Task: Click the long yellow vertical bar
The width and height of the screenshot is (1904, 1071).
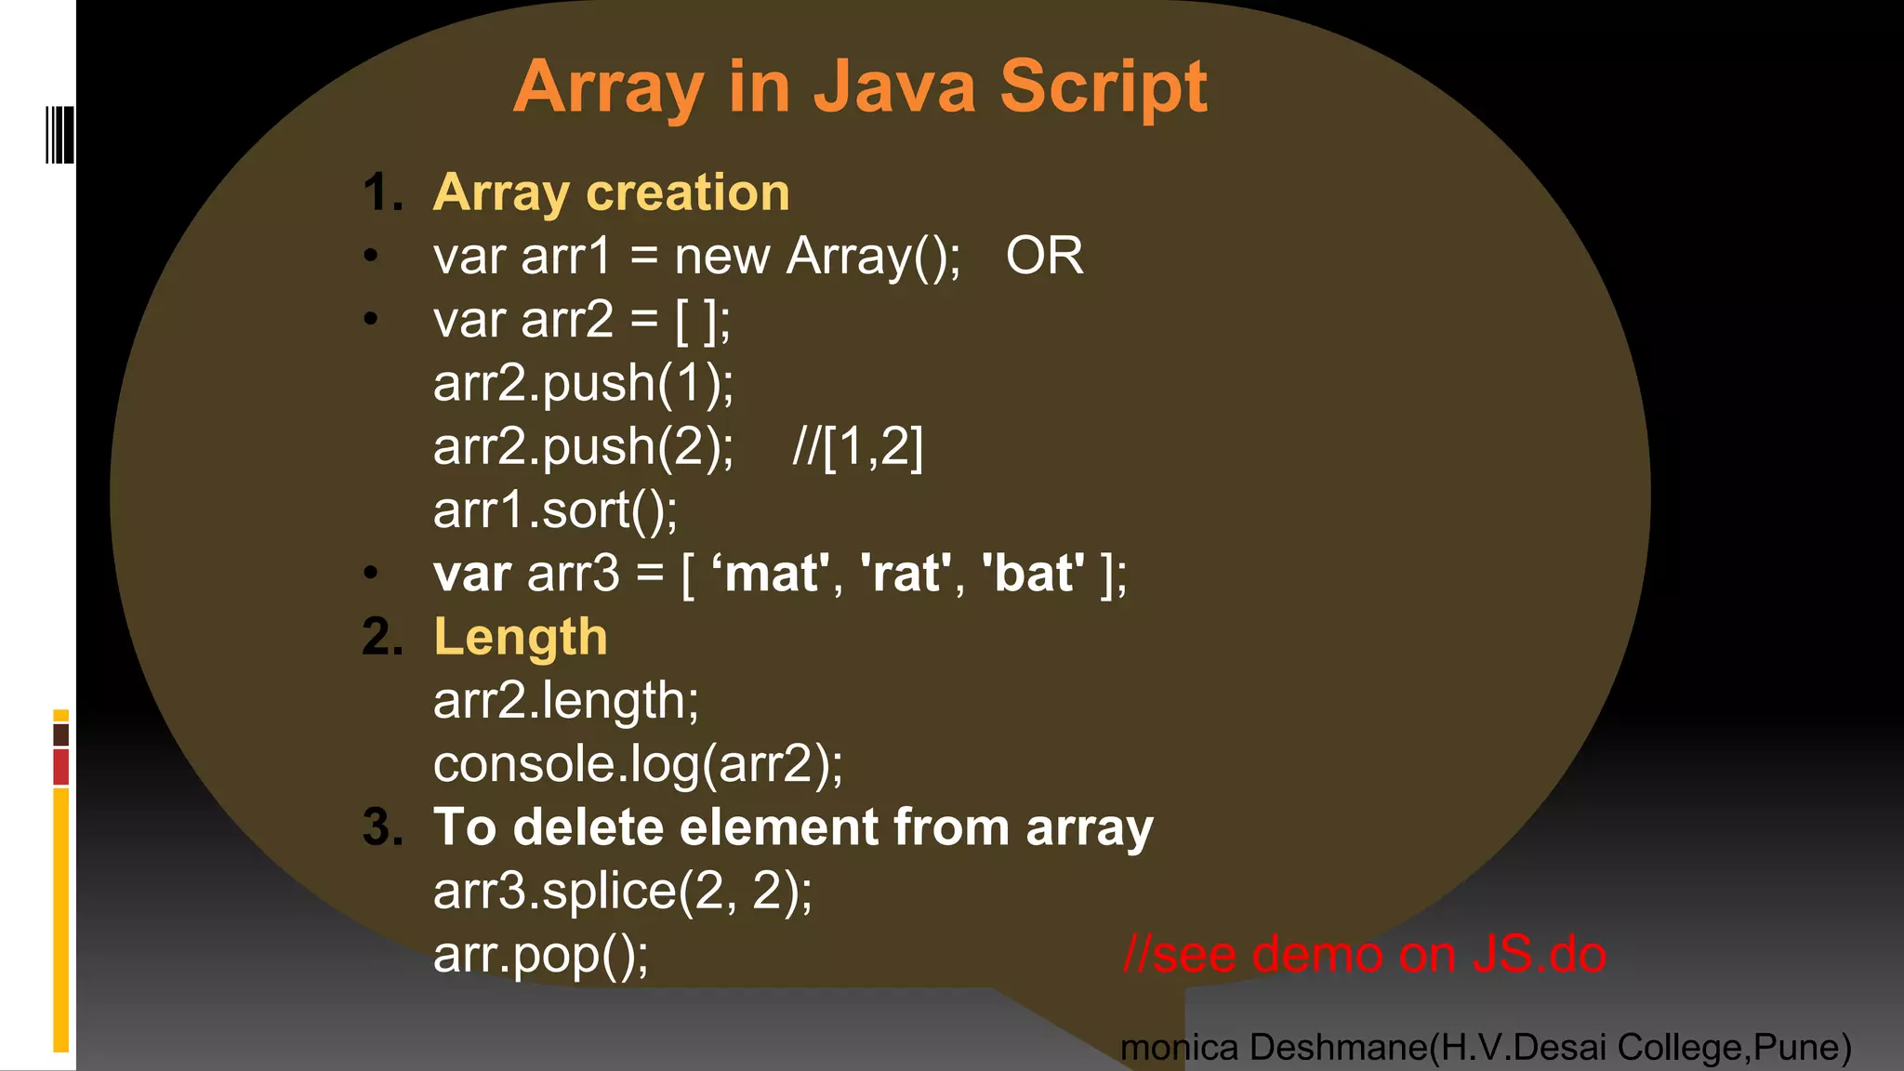Action: coord(61,919)
